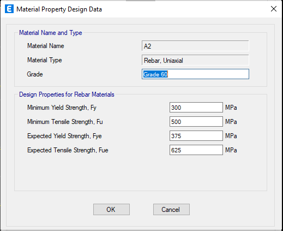This screenshot has width=283, height=231.
Task: Click the Grade input field
Action: point(195,74)
